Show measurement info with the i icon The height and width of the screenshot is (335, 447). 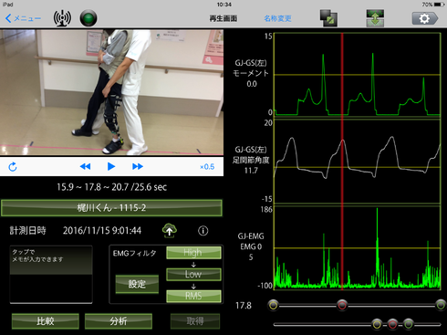click(x=203, y=231)
